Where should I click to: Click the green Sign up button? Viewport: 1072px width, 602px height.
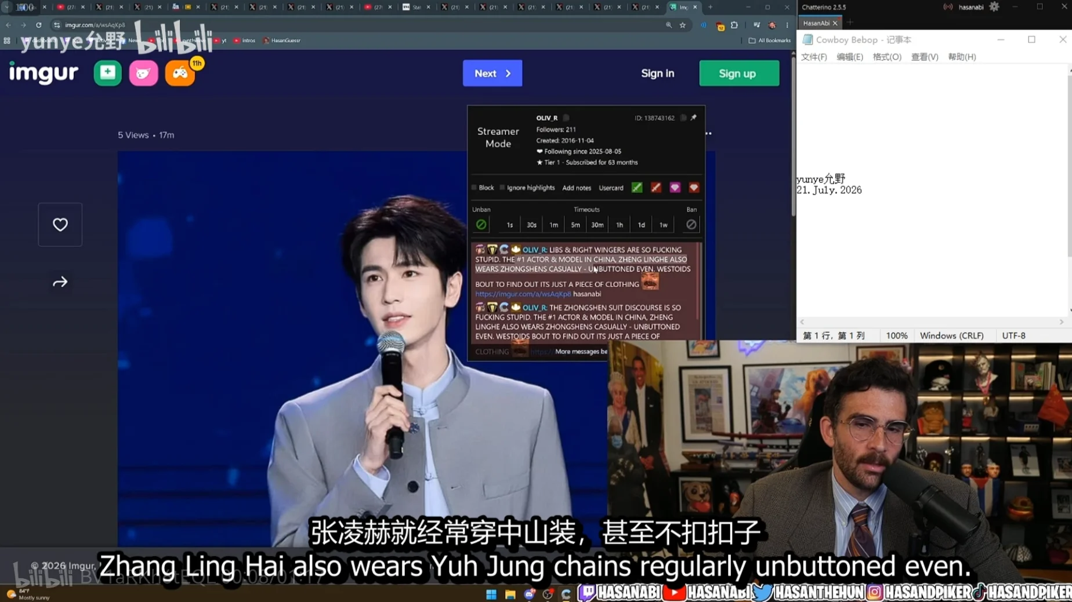coord(739,74)
